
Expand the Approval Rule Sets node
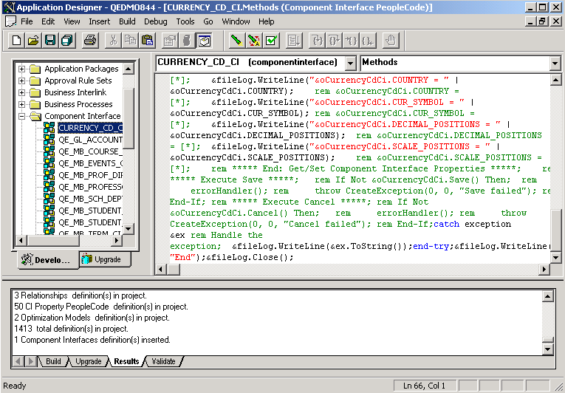pyautogui.click(x=21, y=81)
